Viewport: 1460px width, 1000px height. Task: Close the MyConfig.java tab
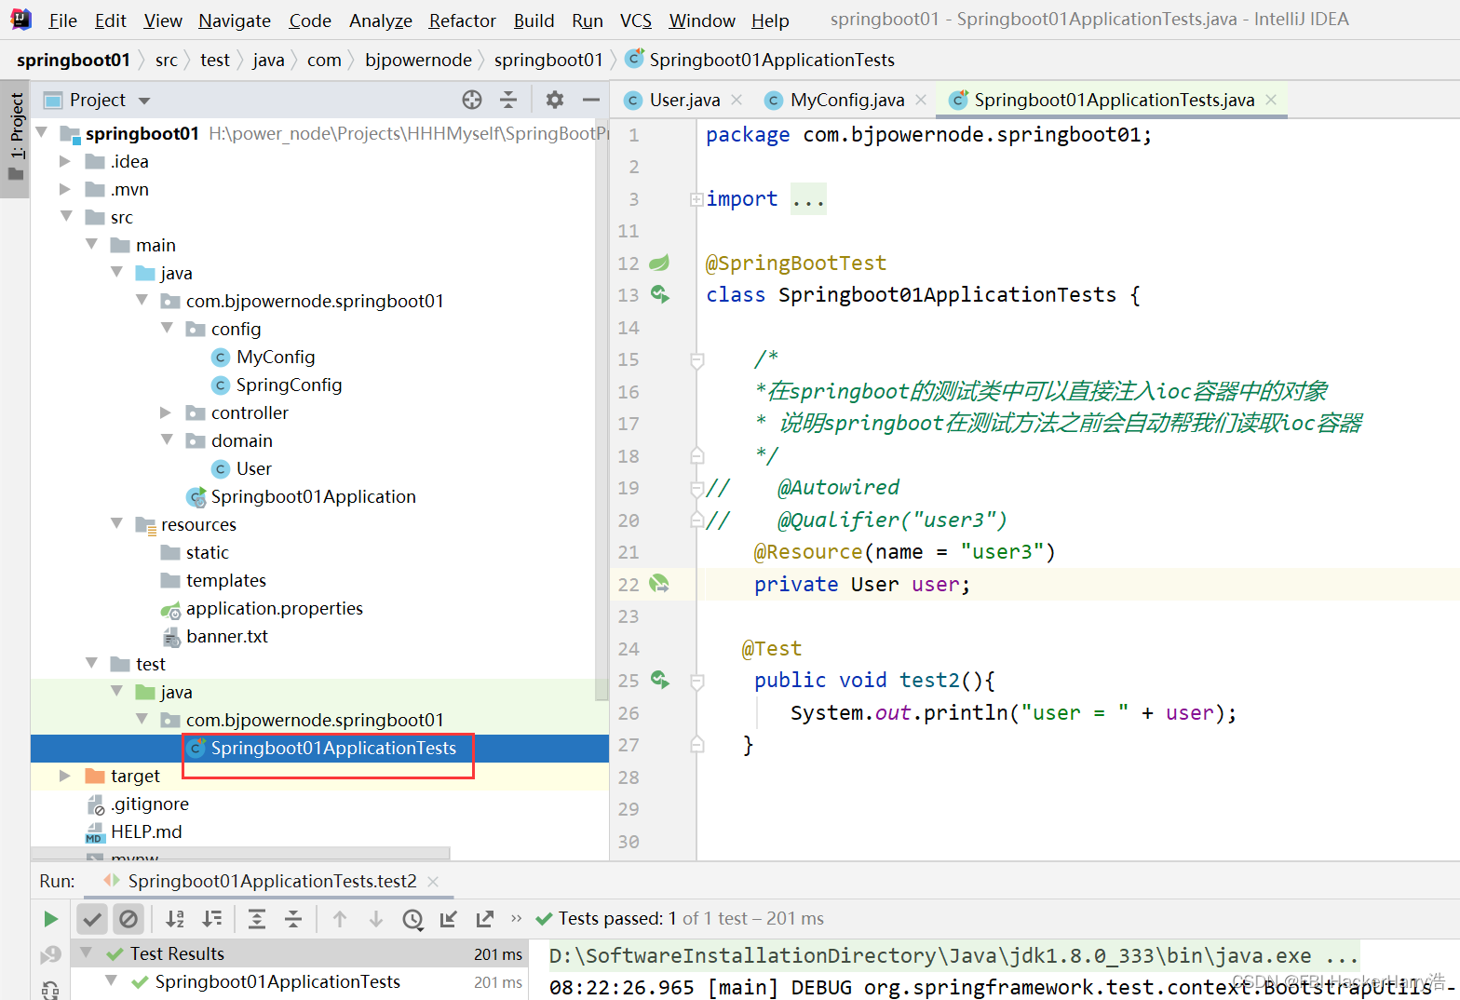click(x=921, y=100)
